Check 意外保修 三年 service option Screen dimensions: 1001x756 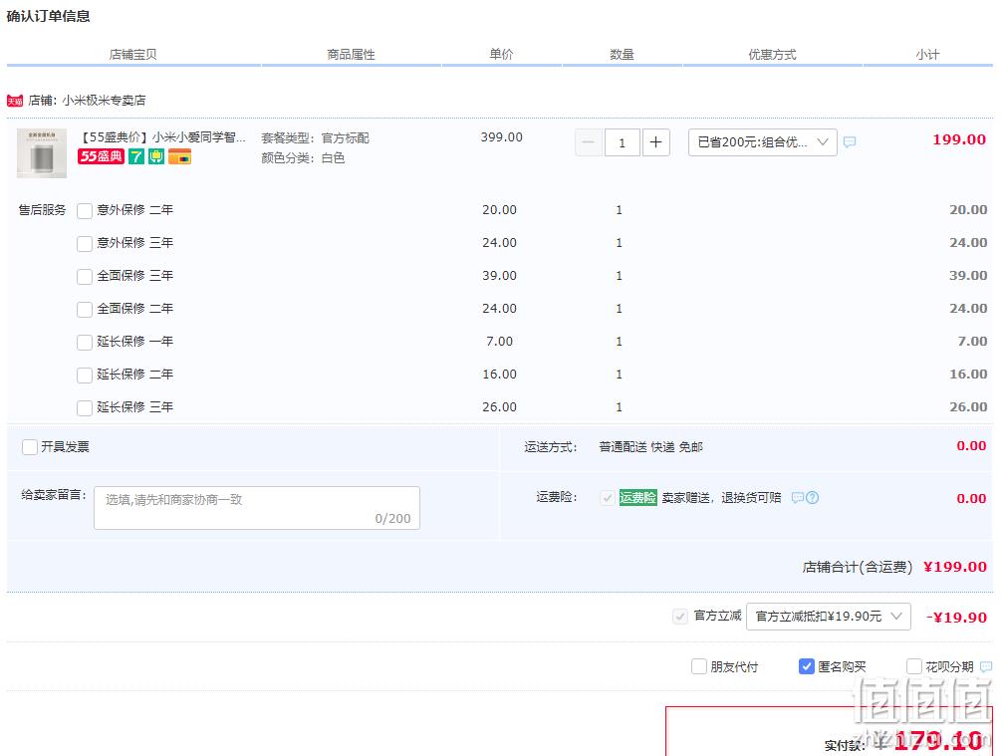point(85,243)
